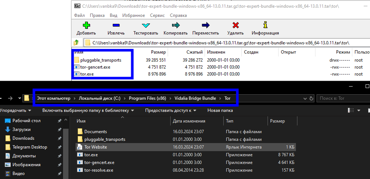The height and width of the screenshot is (179, 370).
Task: Click the green Добавить plus icon in 7-Zip
Action: click(x=86, y=25)
